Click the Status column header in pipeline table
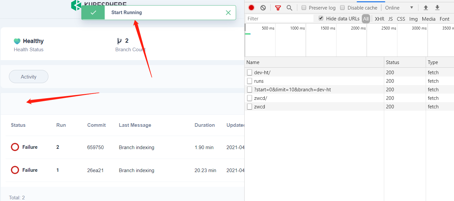Screen dimensions: 454x201 coord(18,125)
